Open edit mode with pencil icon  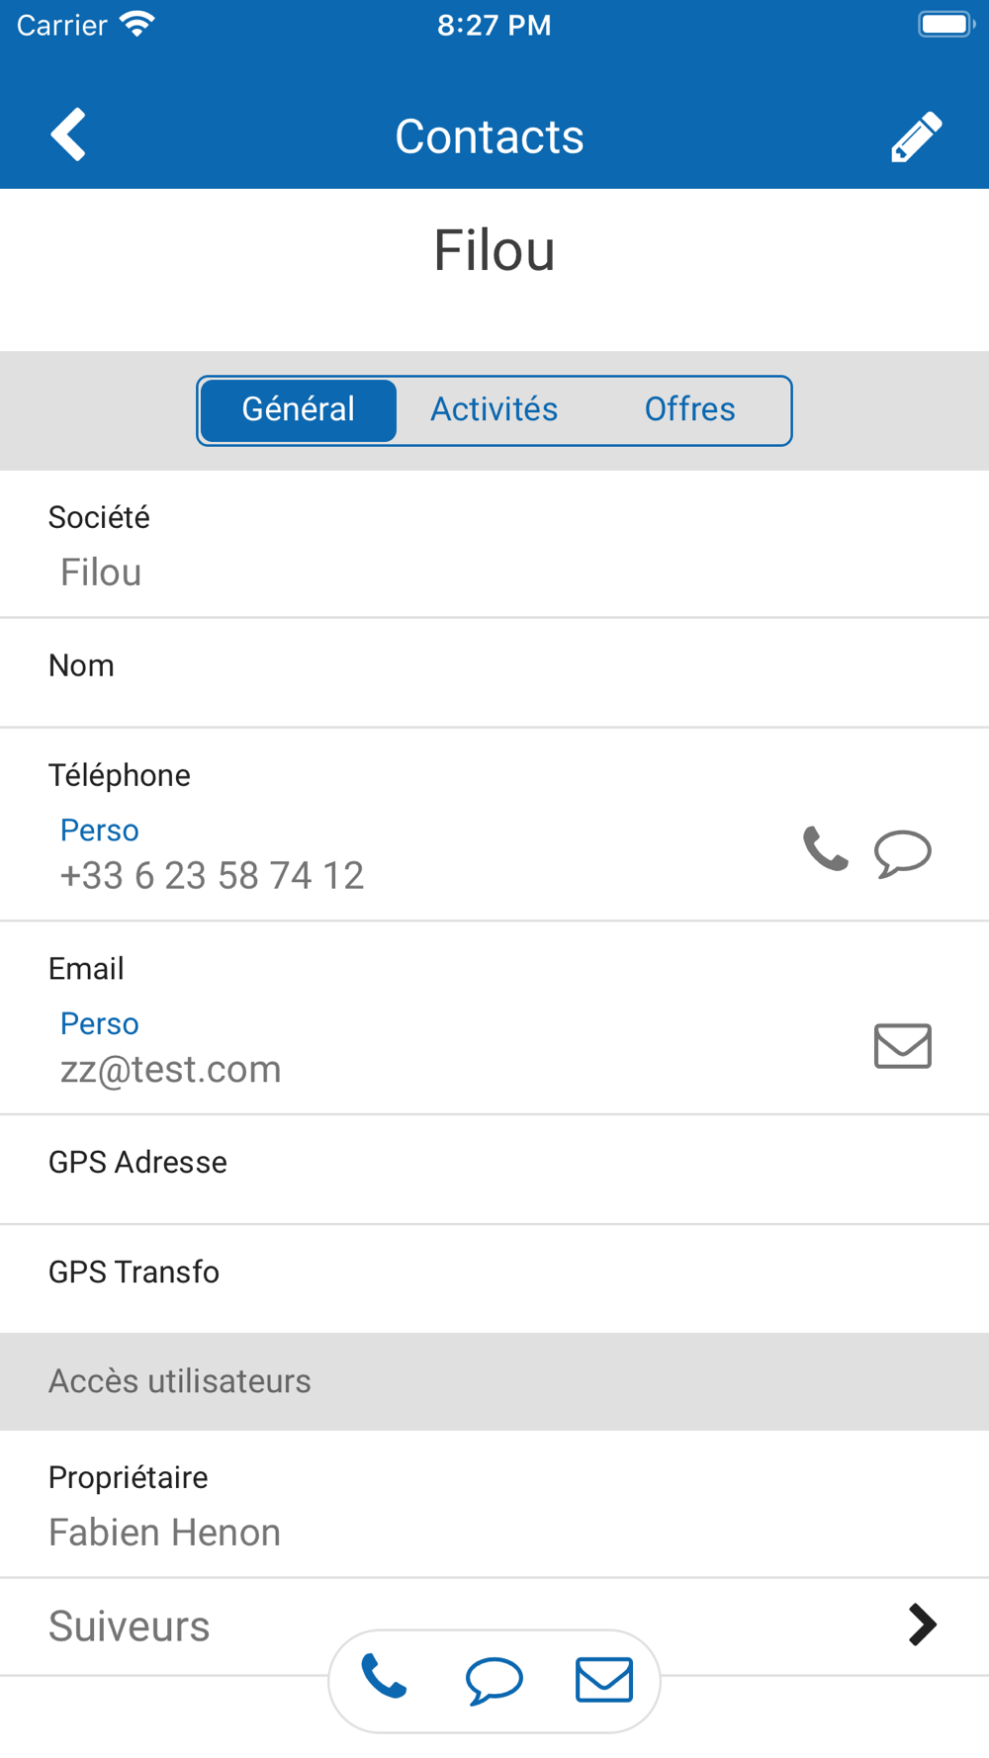917,135
